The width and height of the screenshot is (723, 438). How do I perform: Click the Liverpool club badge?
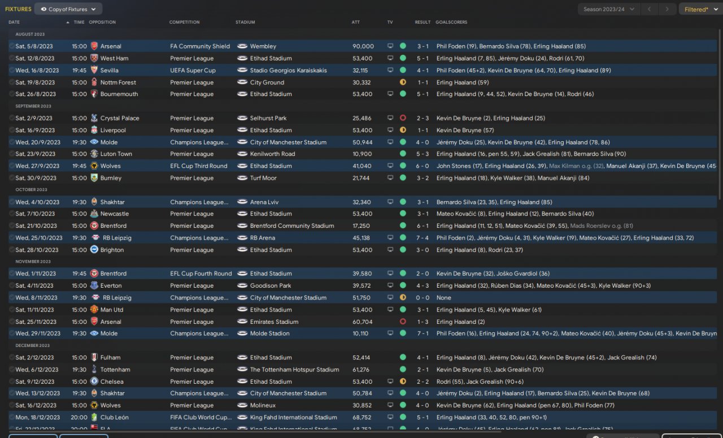[x=94, y=130]
